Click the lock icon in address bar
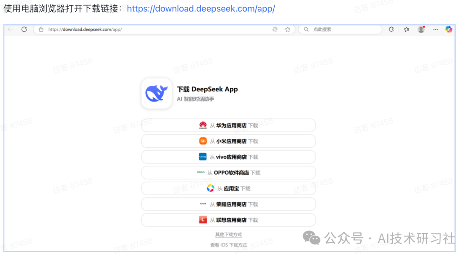Screen dimensions: 470x257 [x=41, y=30]
